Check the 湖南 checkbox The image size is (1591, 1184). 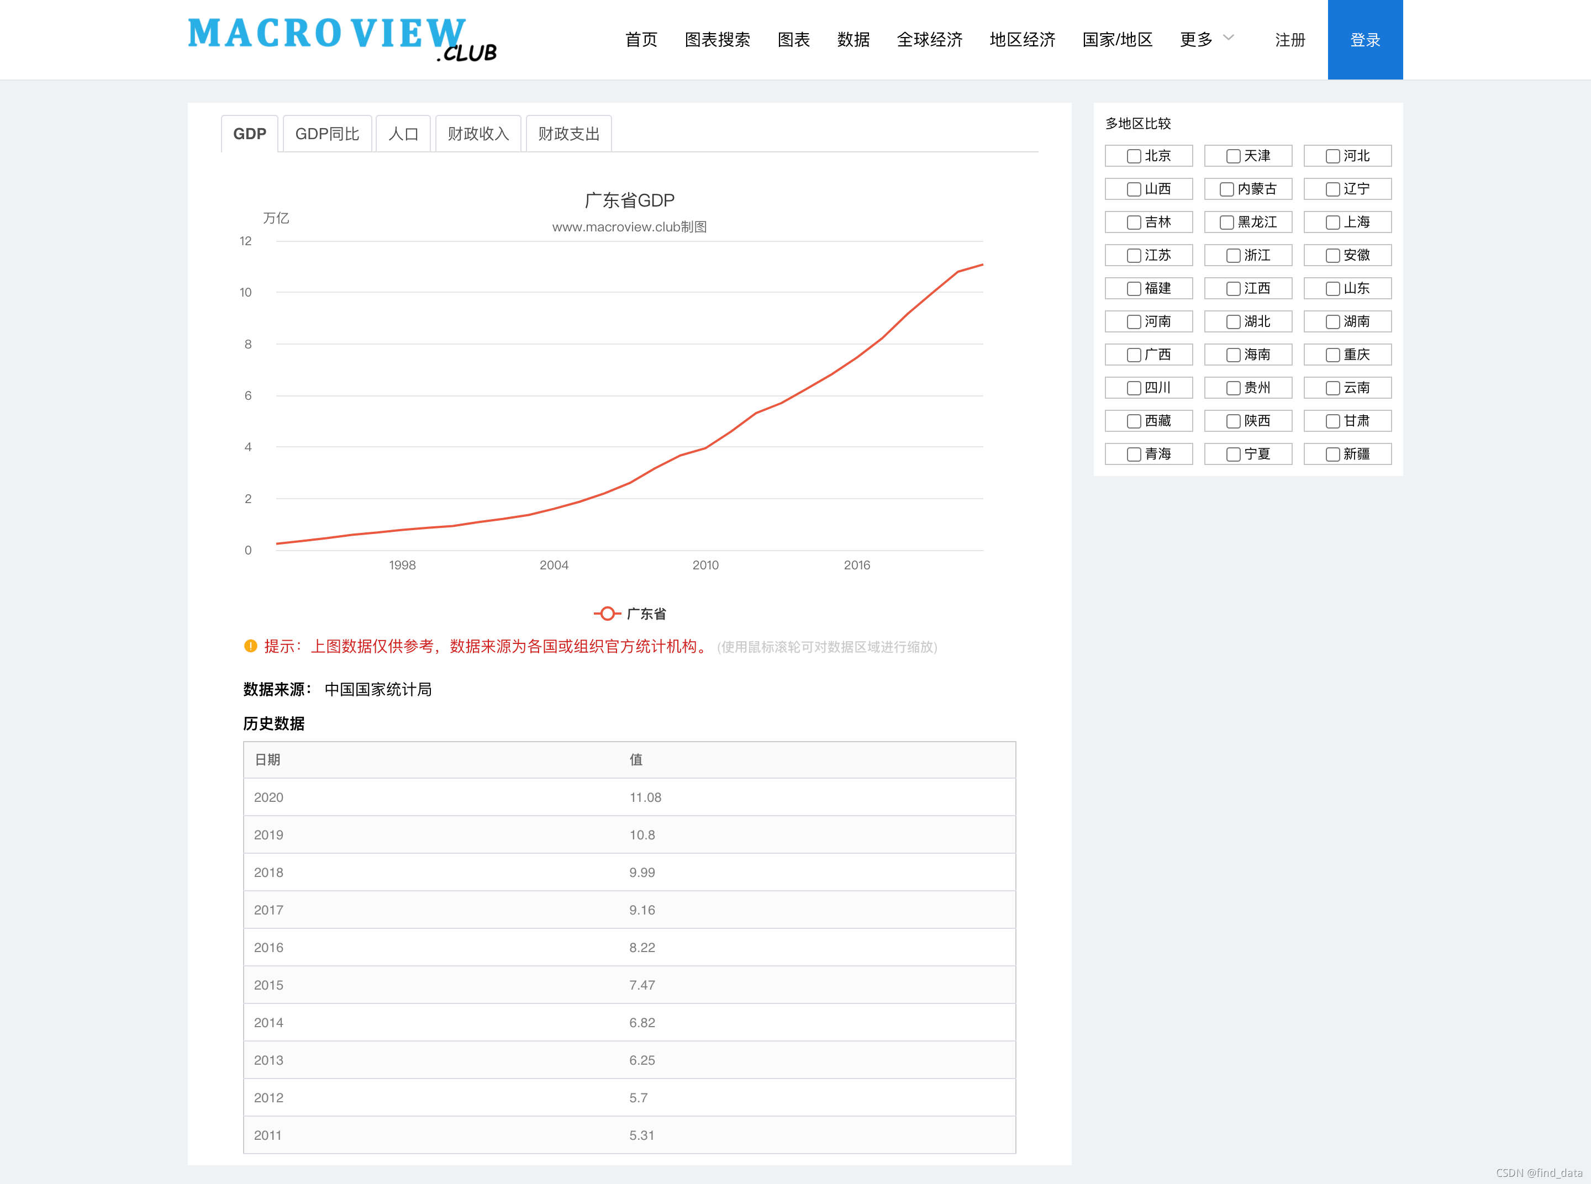pyautogui.click(x=1332, y=322)
